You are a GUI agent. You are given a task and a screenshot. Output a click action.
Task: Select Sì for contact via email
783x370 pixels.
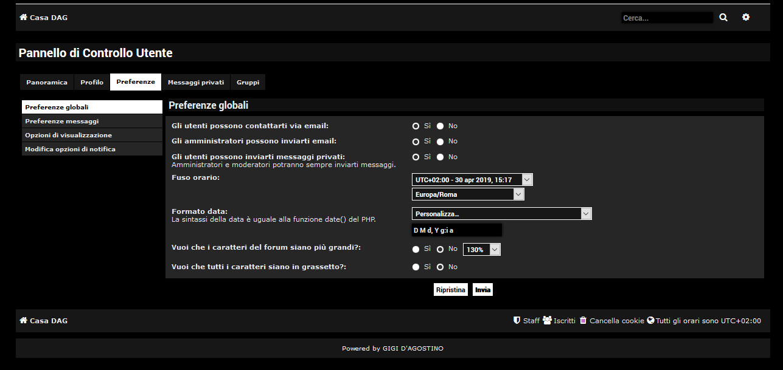point(414,126)
